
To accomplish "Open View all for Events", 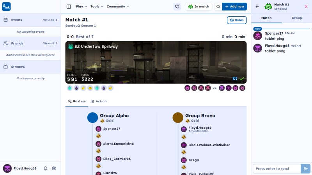I will point(50,20).
